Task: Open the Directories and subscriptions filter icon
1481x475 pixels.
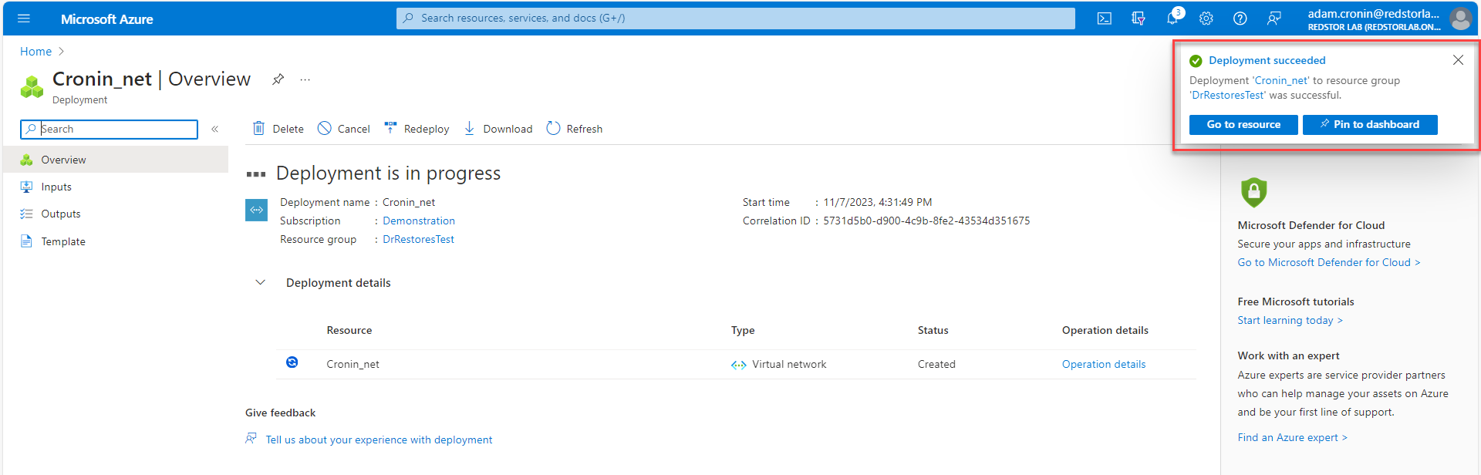Action: point(1139,19)
